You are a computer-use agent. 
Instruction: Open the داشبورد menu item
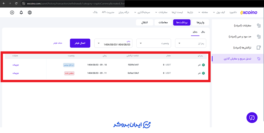(x=233, y=12)
